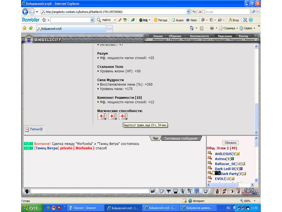The image size is (282, 212).
Task: Open the Мой Скролл submenu link
Action: [x=190, y=40]
